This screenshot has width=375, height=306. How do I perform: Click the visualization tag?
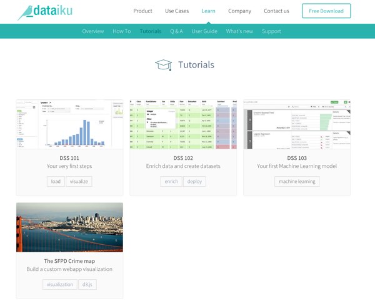[x=60, y=284]
